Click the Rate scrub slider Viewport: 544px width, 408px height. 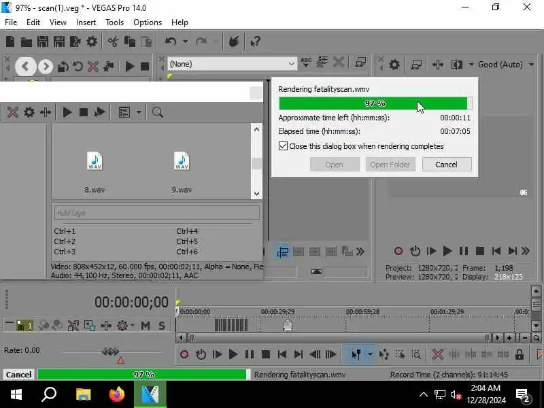(110, 352)
